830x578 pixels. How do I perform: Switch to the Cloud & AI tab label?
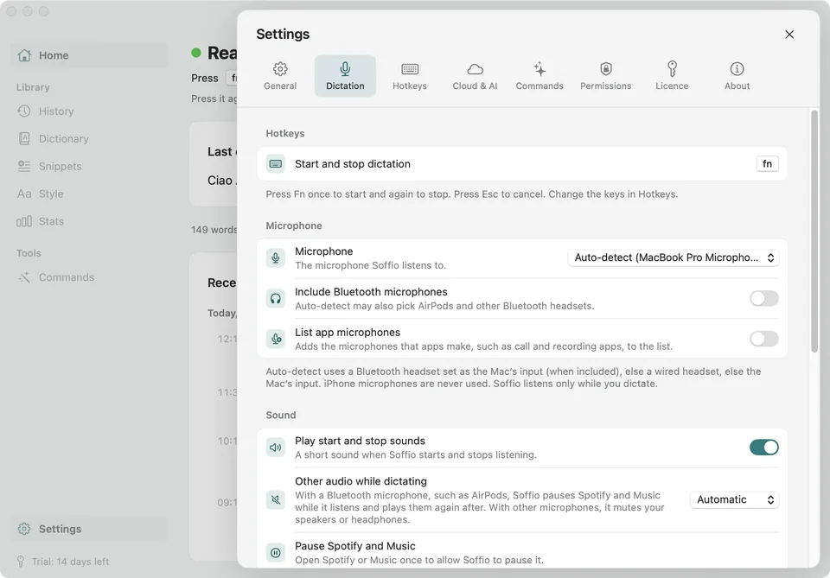pos(475,86)
